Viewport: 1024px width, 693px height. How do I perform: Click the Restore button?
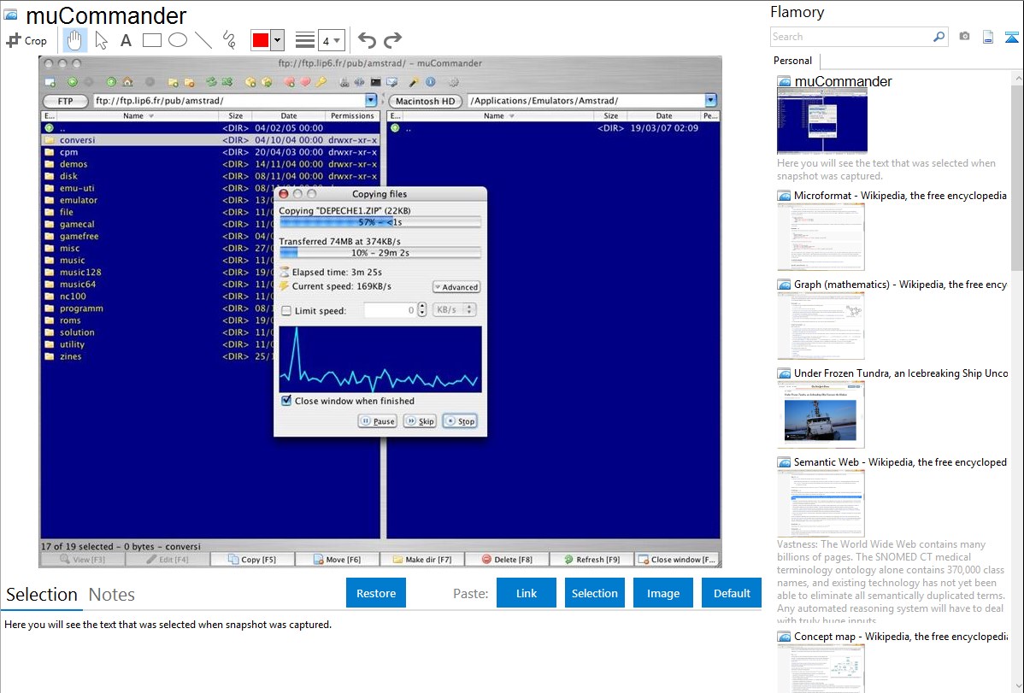coord(376,593)
